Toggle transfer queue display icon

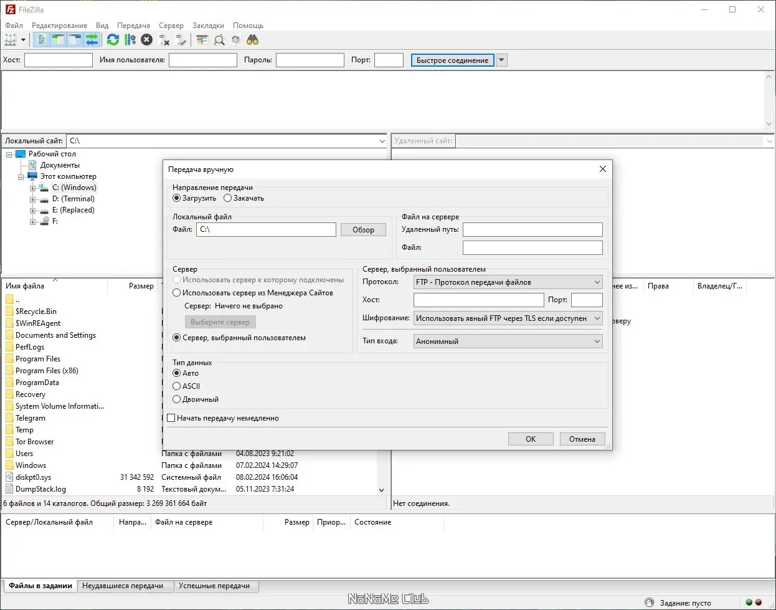coord(92,40)
